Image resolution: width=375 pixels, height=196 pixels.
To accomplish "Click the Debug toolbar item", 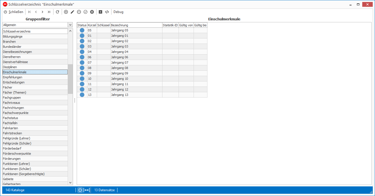I will coord(118,12).
